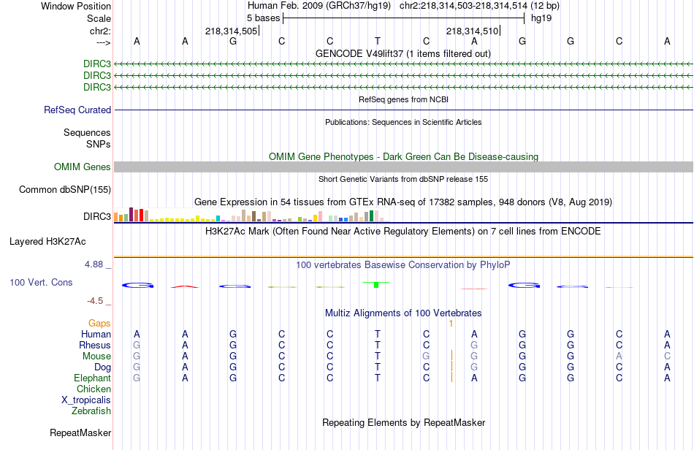Click the 4.88 PhyloP upper limit value

94,264
